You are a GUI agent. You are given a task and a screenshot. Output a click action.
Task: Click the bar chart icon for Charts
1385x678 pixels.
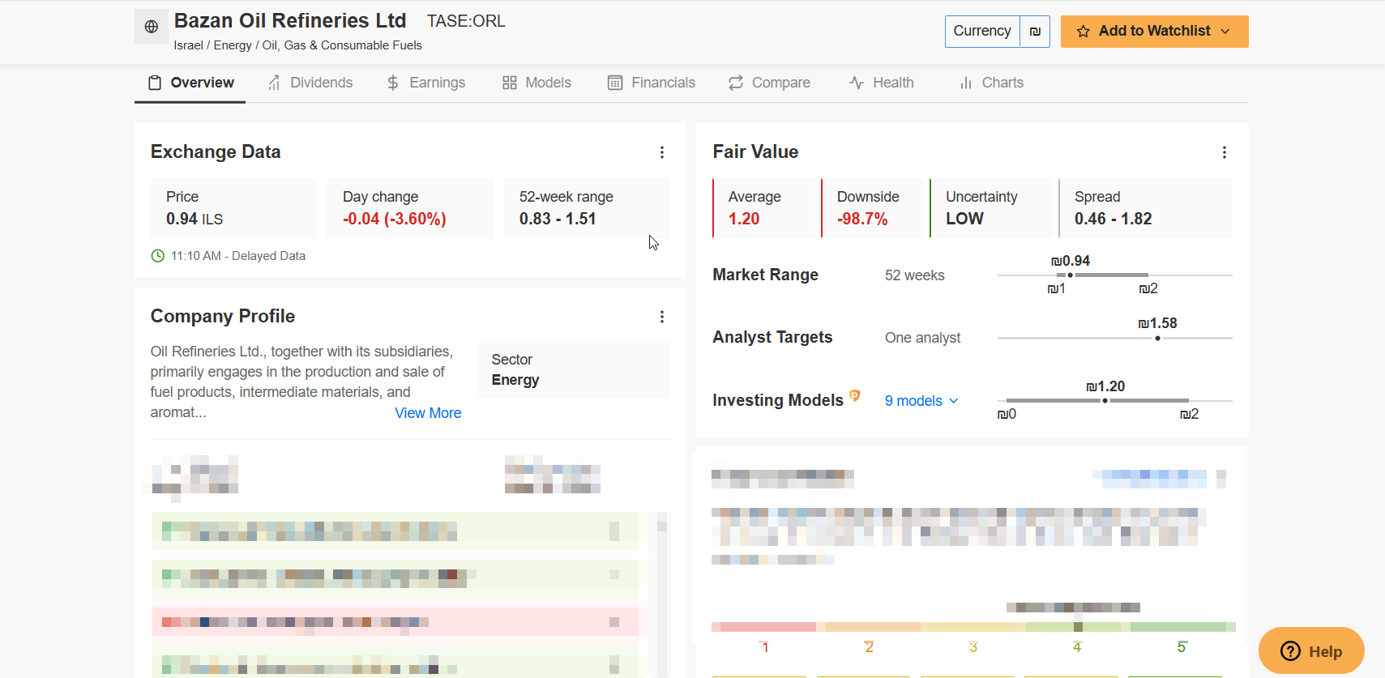[966, 83]
